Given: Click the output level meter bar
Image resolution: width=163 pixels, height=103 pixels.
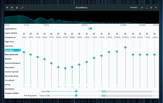Looking at the screenshot, I should (127, 96).
